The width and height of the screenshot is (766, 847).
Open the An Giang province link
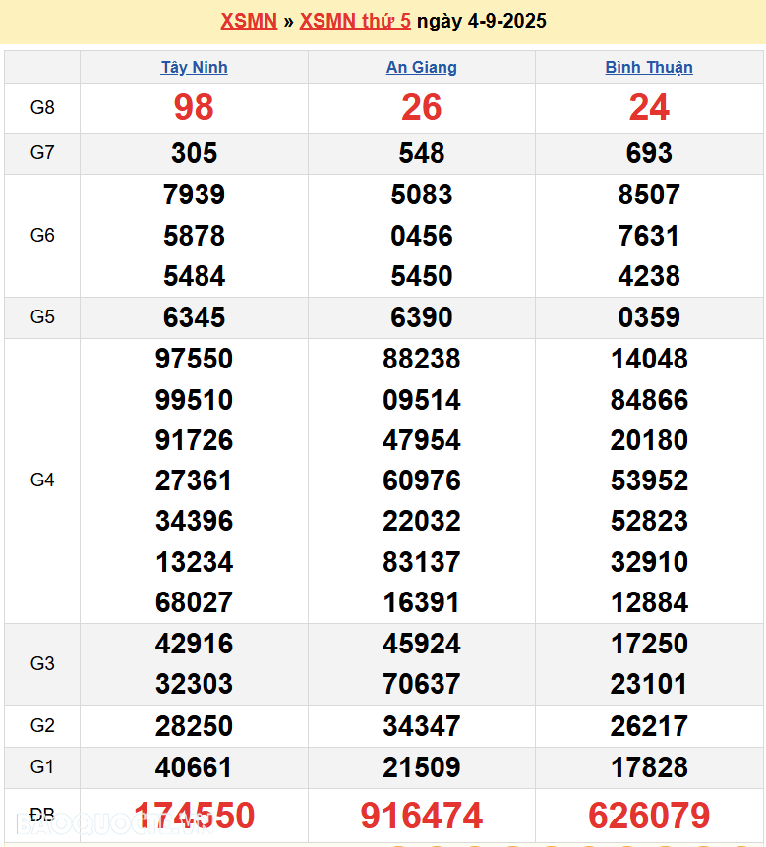(421, 67)
